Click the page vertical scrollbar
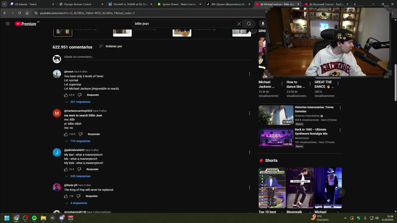This screenshot has width=397, height=223. pyautogui.click(x=395, y=82)
